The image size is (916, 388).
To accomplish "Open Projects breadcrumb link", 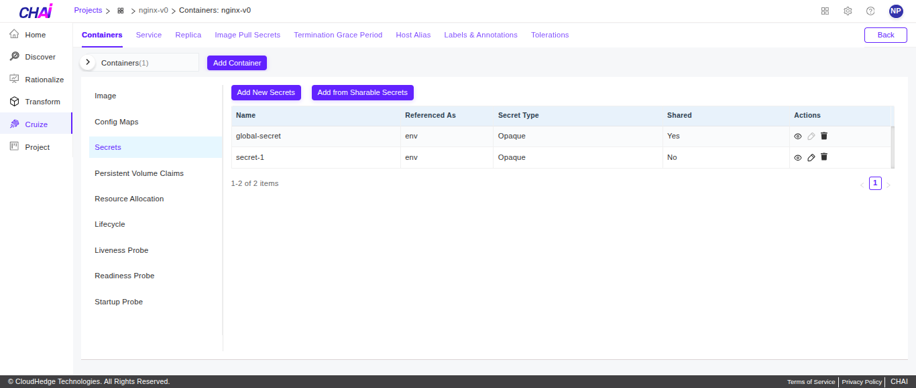I will pos(88,10).
